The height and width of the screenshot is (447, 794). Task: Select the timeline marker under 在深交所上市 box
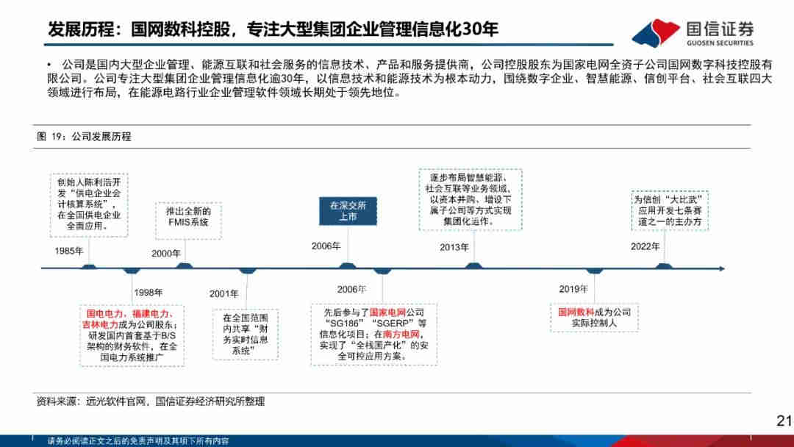[x=348, y=268]
